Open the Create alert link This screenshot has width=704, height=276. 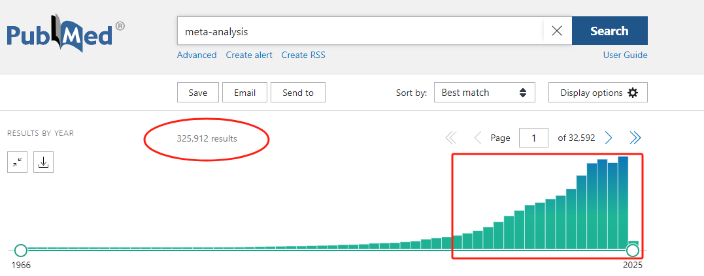click(249, 55)
